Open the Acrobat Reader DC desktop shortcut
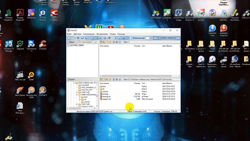Screen dimensions: 250x141 (x=20, y=15)
